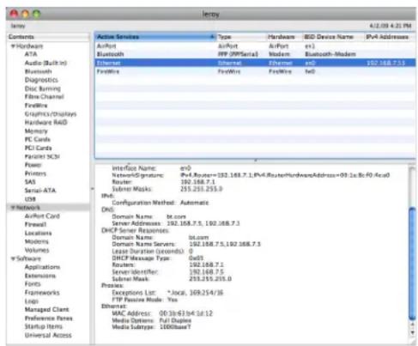418x346 pixels.
Task: Select PC Cards entry
Action: 37,139
